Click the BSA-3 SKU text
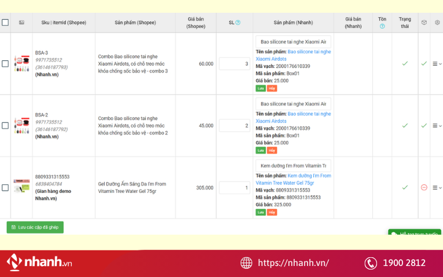Image resolution: width=443 pixels, height=277 pixels. (42, 53)
